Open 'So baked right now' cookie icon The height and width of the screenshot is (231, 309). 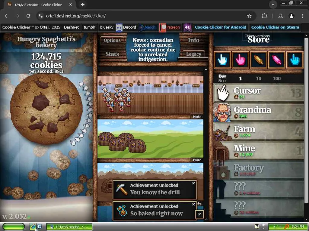point(122,211)
